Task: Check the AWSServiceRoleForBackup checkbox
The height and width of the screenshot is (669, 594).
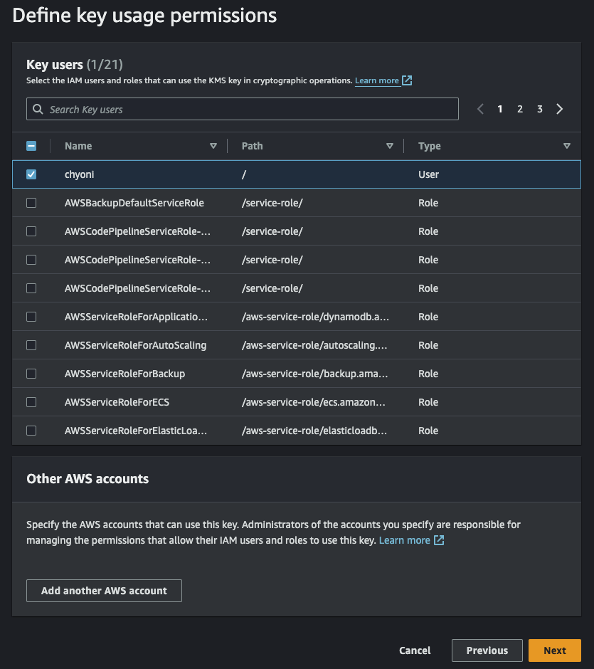Action: coord(31,374)
